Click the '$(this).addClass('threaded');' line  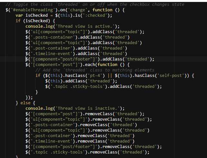coord(81,81)
